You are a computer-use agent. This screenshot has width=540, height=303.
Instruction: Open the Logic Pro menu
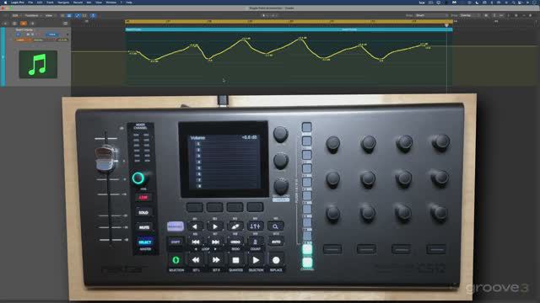(17, 2)
